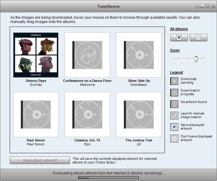Maximize the TuneSleeve window
The height and width of the screenshot is (181, 217).
click(x=208, y=6)
